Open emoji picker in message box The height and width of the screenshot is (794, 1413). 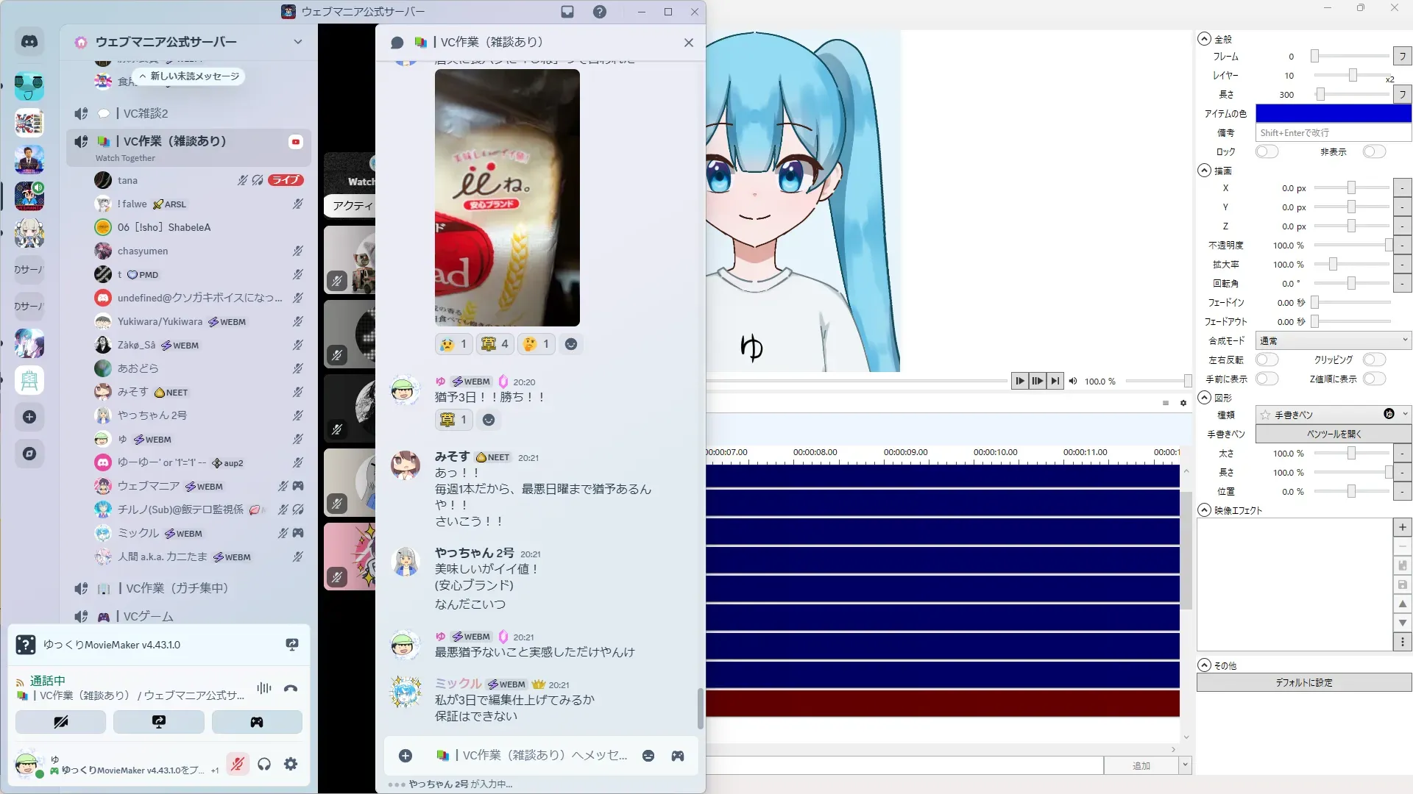[x=648, y=756]
